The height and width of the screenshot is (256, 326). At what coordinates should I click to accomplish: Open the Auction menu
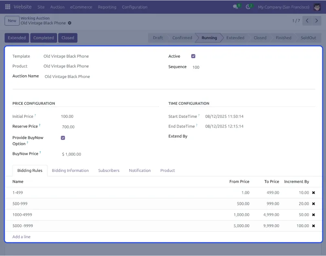click(x=57, y=7)
